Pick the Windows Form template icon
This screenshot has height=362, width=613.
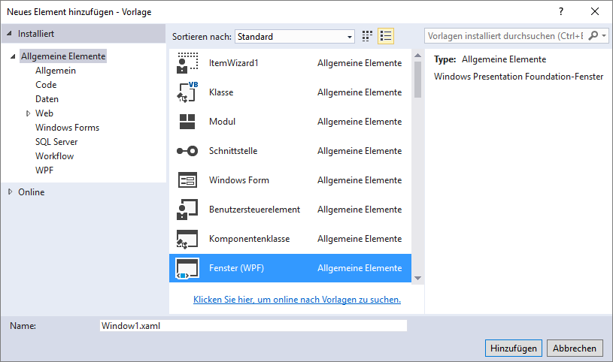(187, 180)
